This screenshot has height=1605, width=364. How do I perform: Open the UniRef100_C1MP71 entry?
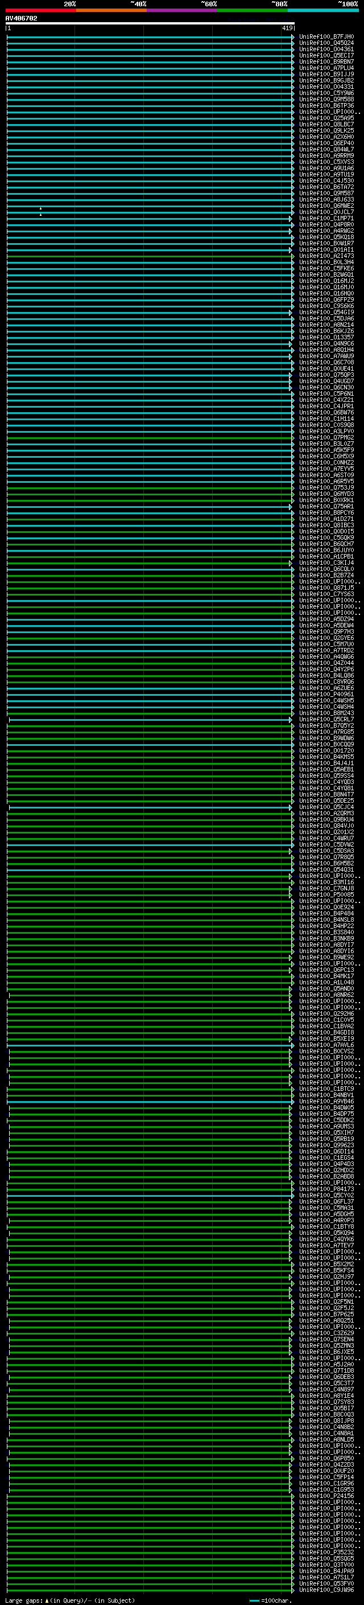tap(326, 219)
